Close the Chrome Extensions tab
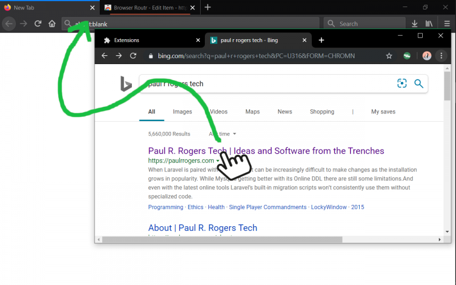The height and width of the screenshot is (285, 456). (x=198, y=40)
